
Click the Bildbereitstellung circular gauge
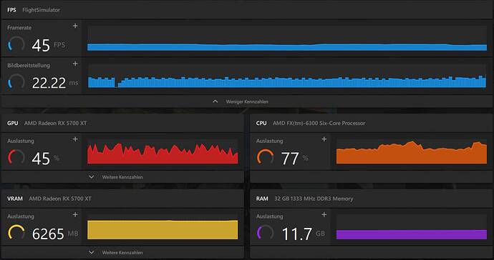click(x=16, y=82)
